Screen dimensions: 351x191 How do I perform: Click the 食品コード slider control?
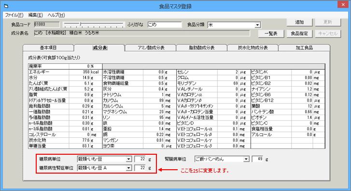93,25
